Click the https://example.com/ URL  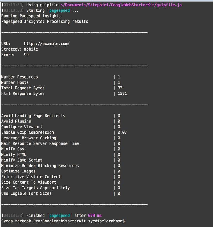click(x=47, y=44)
